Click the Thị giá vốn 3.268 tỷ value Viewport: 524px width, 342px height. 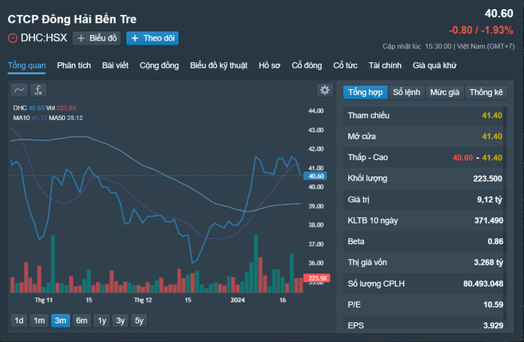tap(488, 262)
